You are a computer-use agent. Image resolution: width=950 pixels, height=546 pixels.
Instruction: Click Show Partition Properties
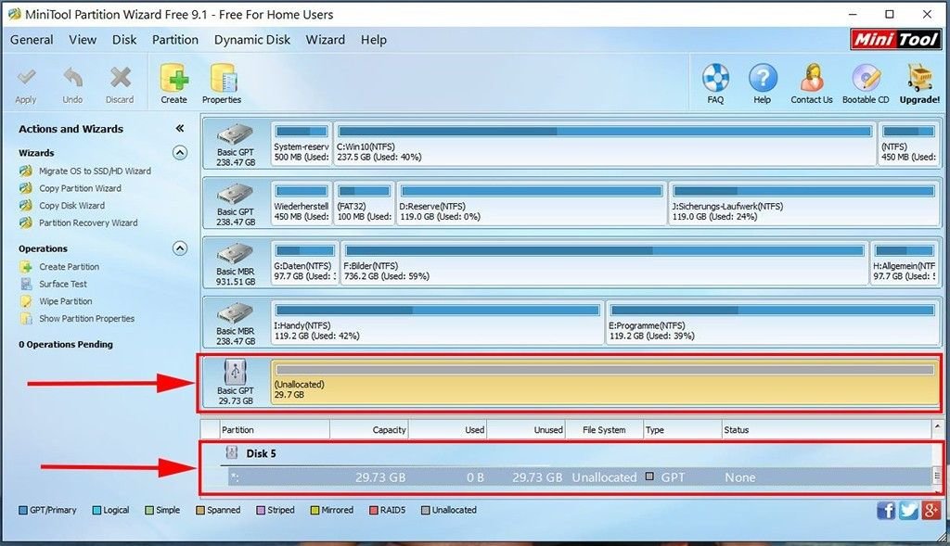tap(86, 318)
